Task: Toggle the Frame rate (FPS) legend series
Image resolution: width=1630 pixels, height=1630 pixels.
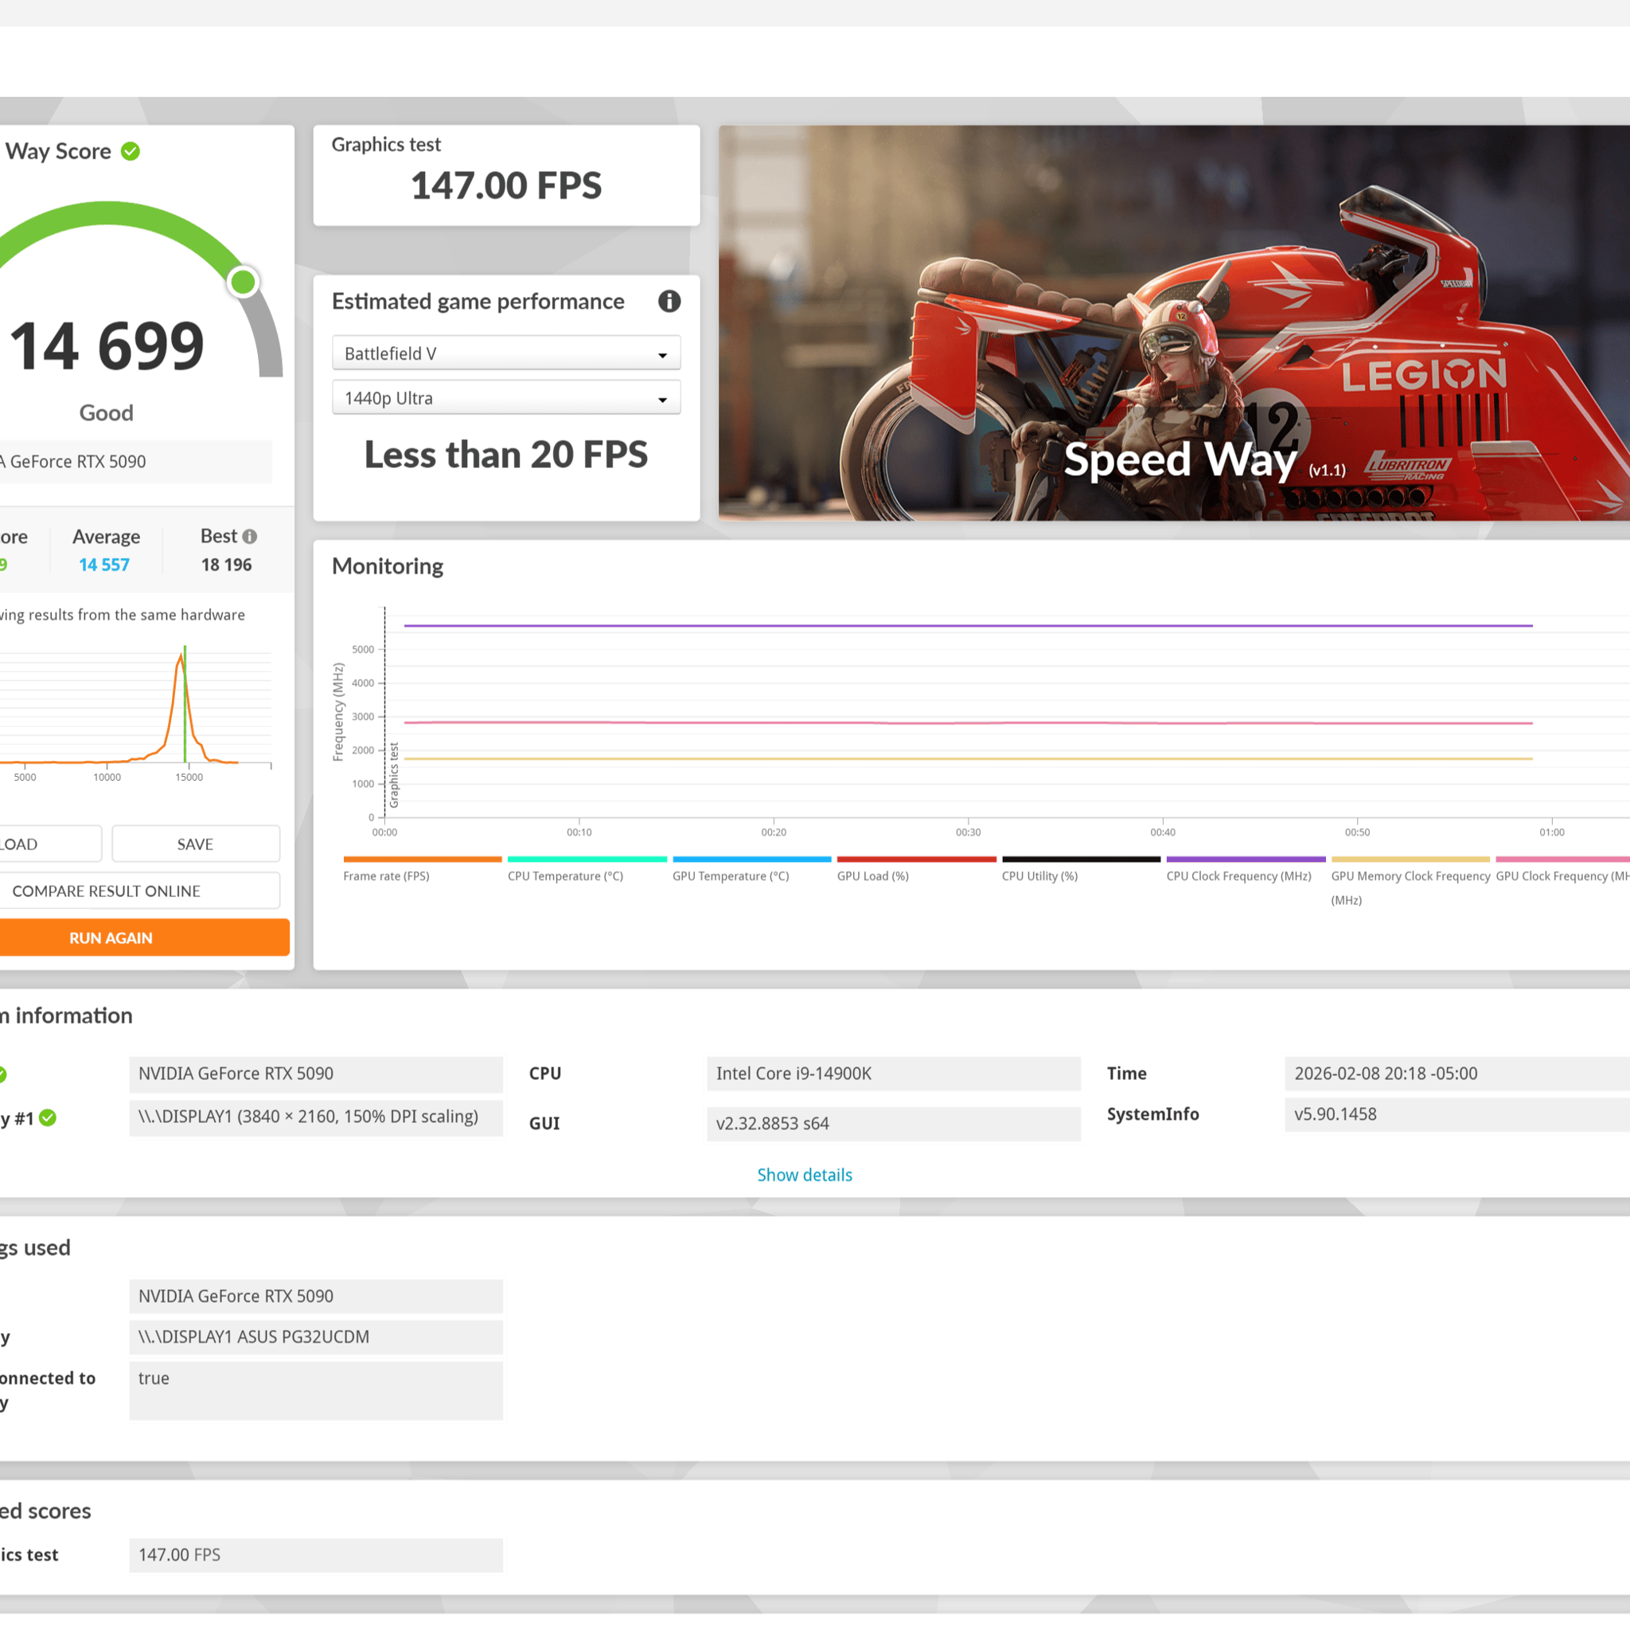Action: click(x=422, y=871)
